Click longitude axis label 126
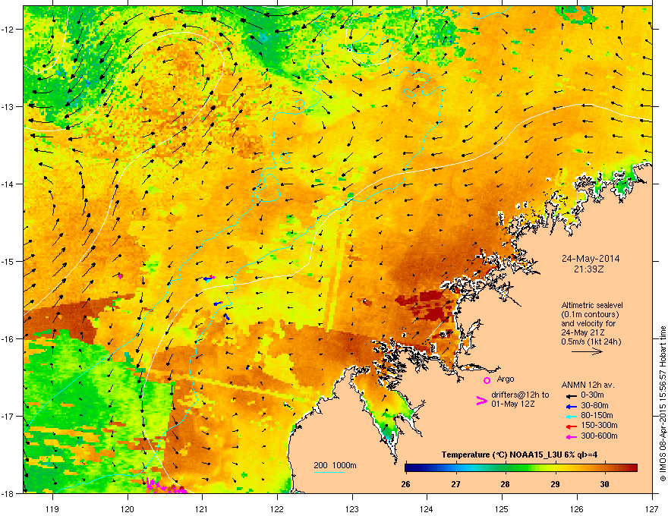Screen dimensions: 668x516 point(577,508)
